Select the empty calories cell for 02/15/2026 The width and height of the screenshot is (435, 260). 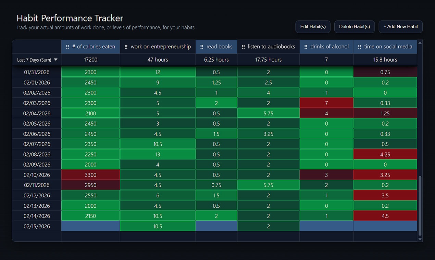coord(90,226)
